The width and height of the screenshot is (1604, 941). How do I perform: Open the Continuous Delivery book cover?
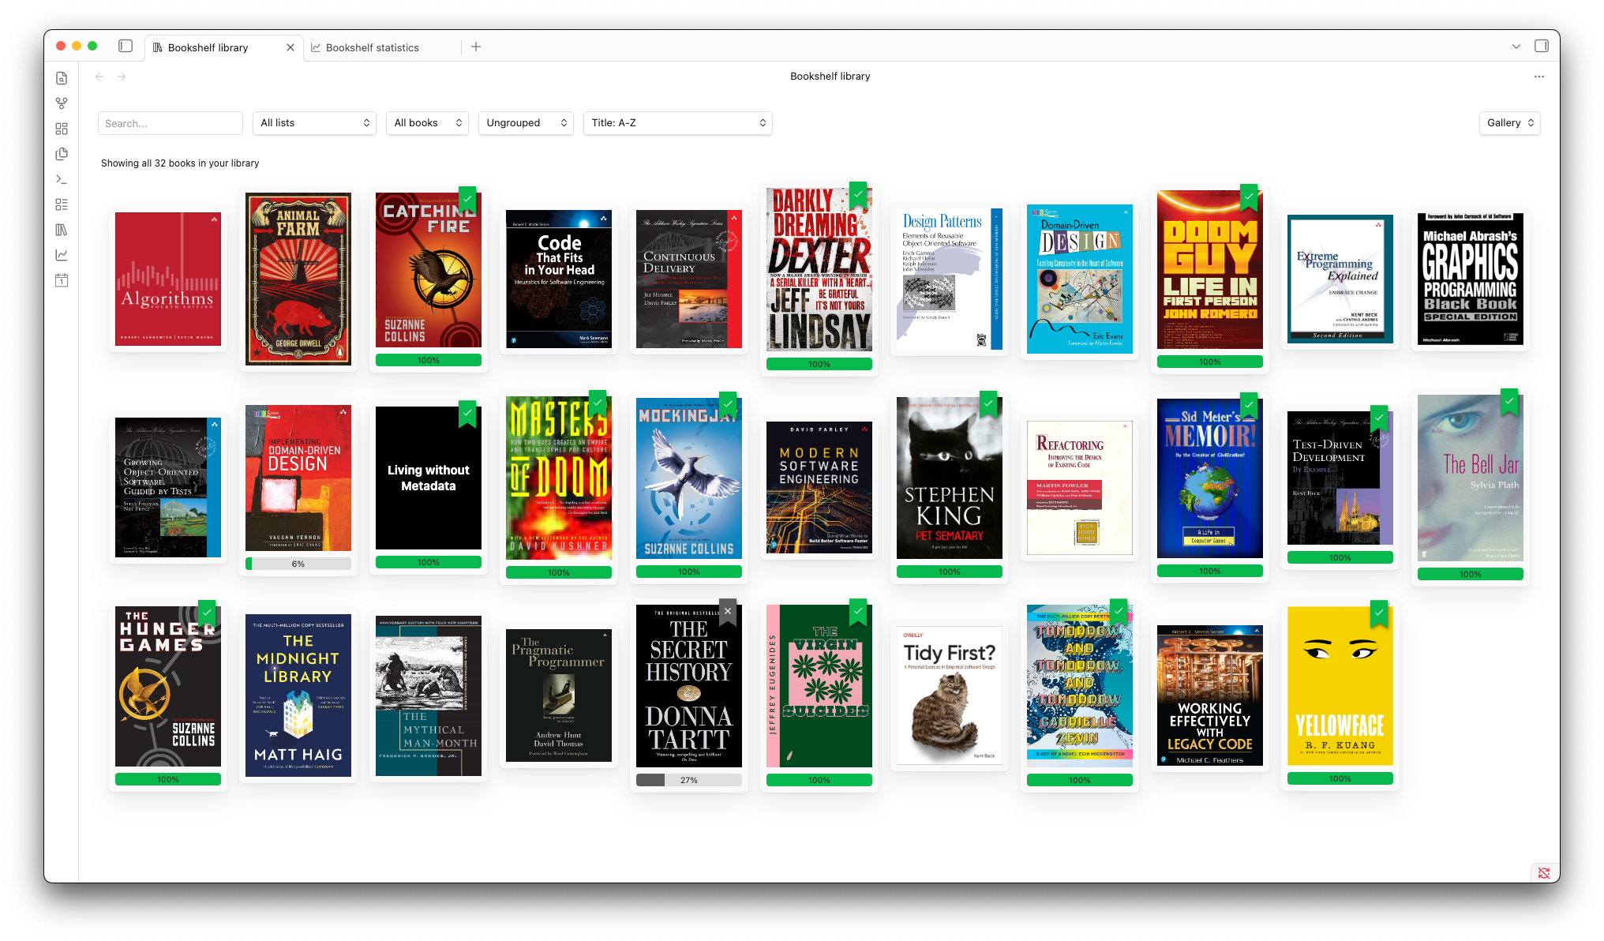(x=689, y=279)
